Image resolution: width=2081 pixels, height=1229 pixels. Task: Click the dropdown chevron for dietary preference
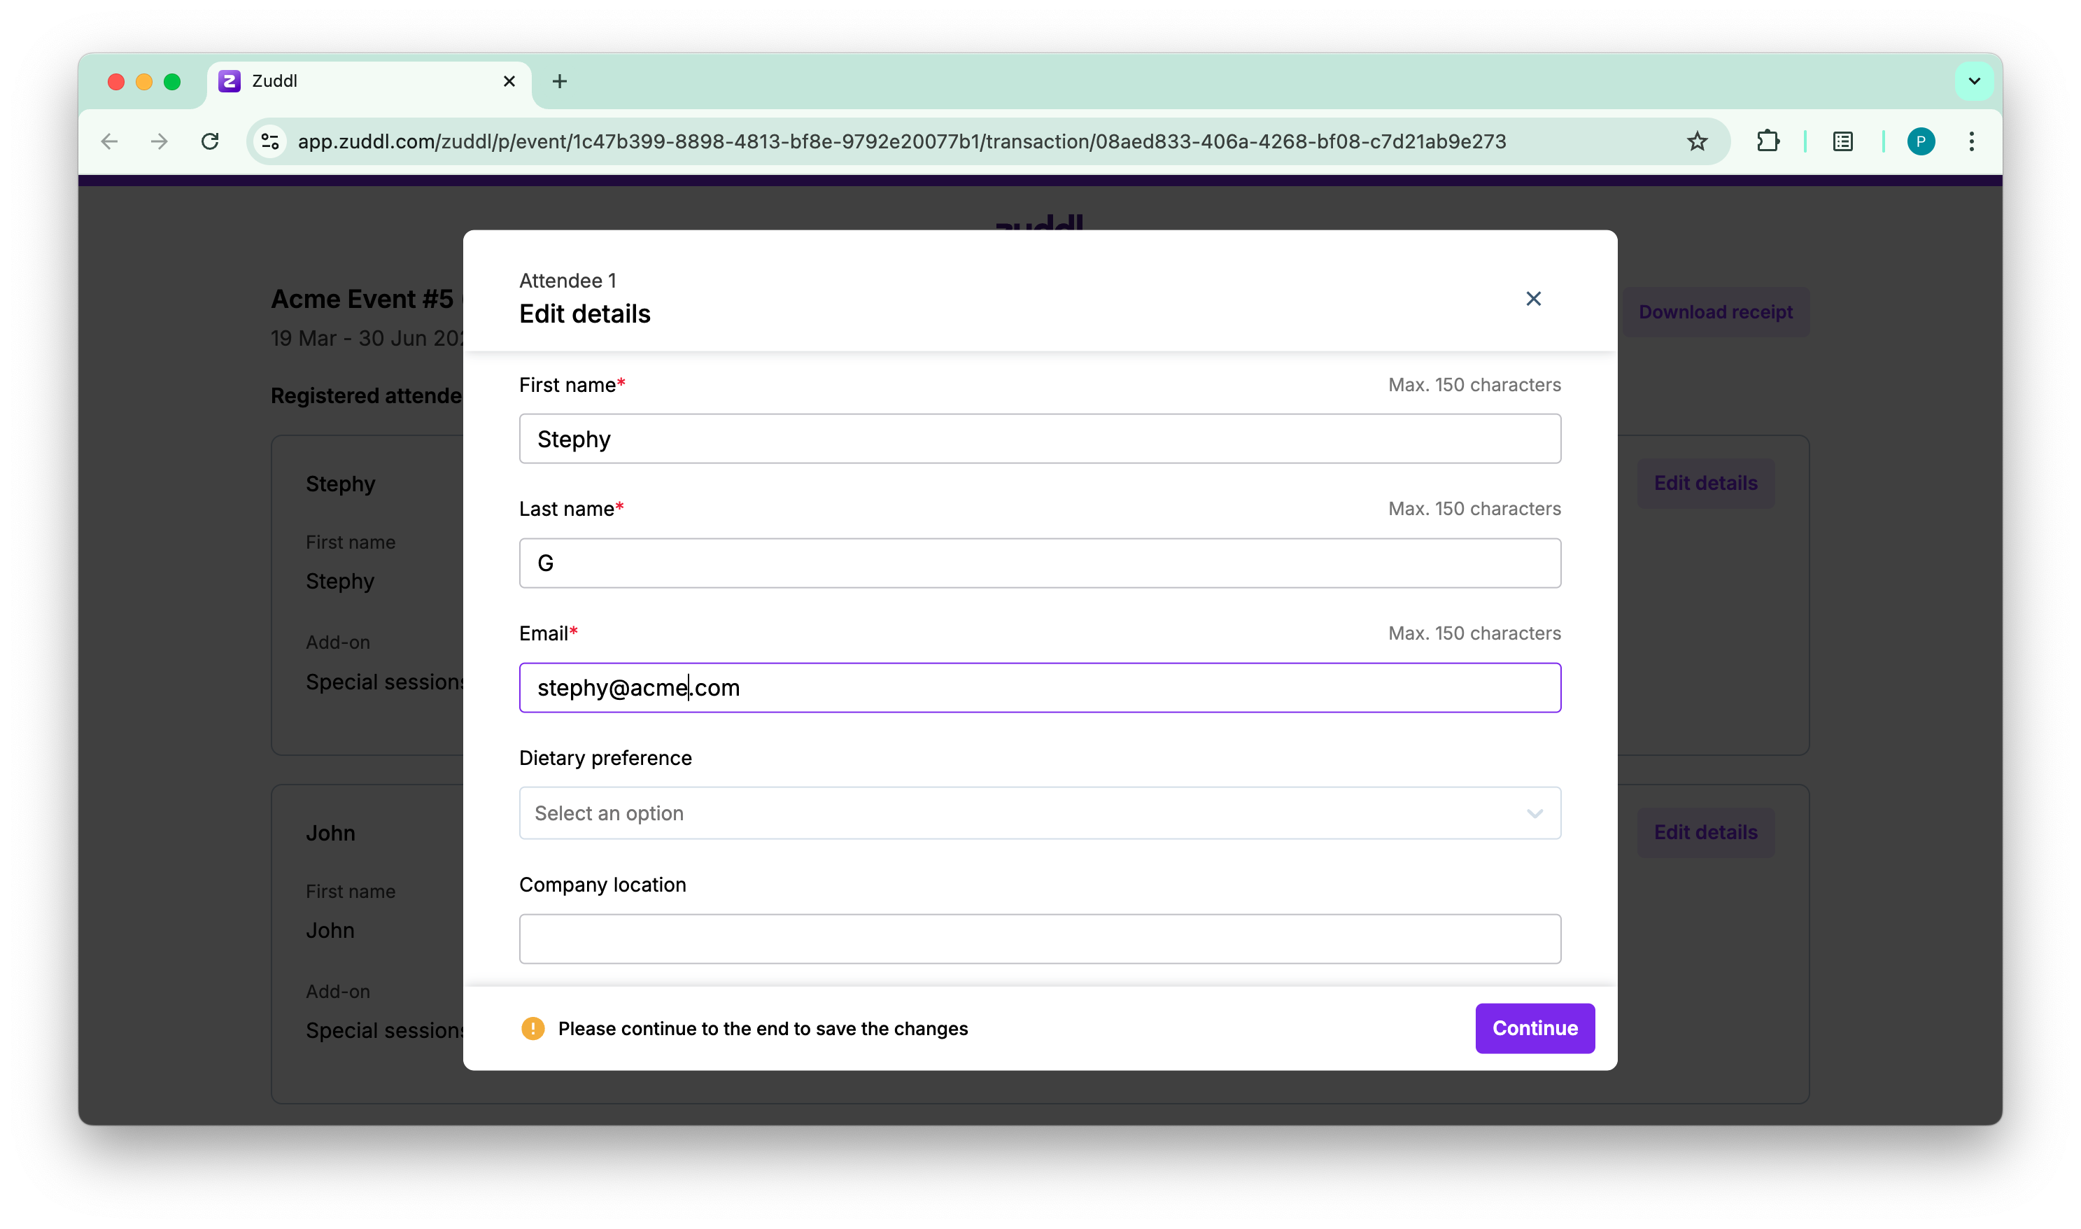(x=1535, y=813)
